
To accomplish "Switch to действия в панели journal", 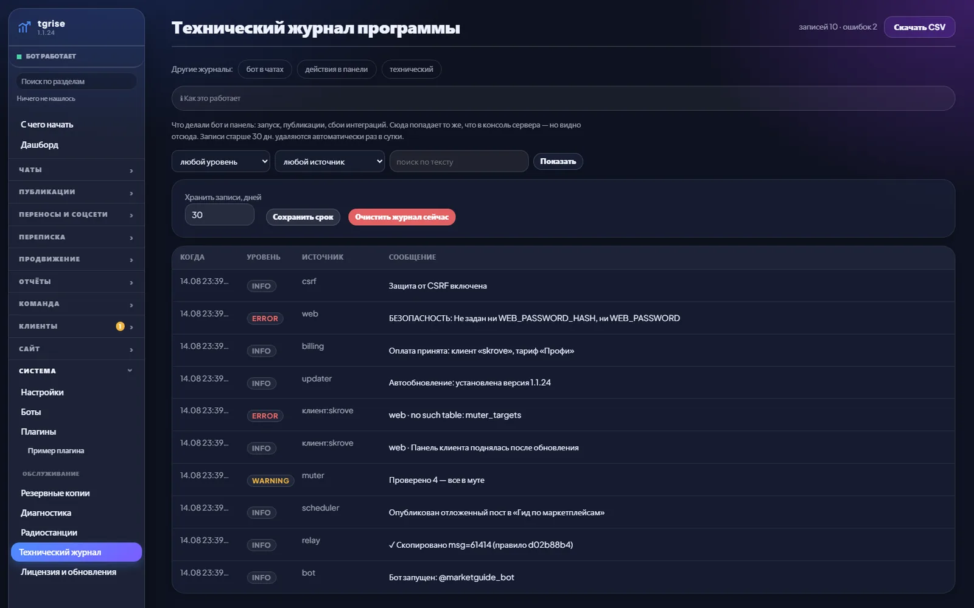I will point(337,69).
